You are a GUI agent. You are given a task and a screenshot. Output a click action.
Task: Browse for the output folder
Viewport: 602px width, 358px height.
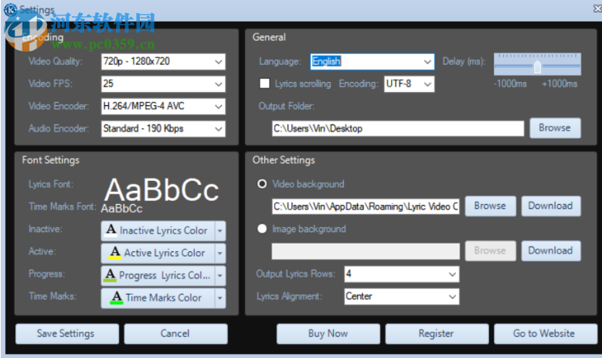(x=555, y=128)
